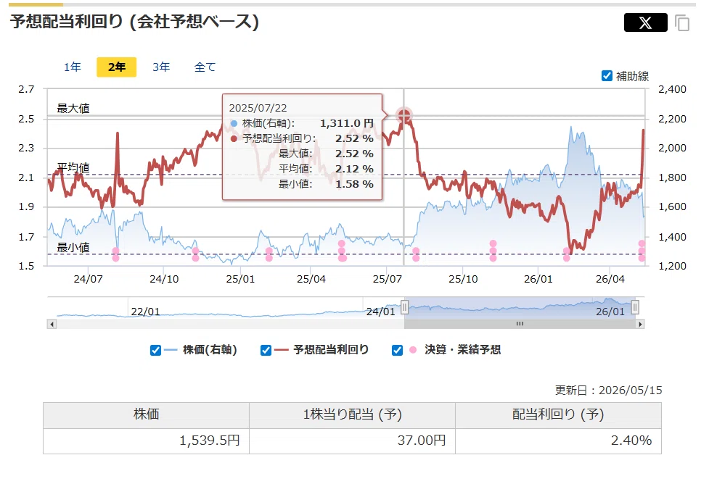
Task: Click the 25/10 x-axis label
Action: [x=463, y=279]
